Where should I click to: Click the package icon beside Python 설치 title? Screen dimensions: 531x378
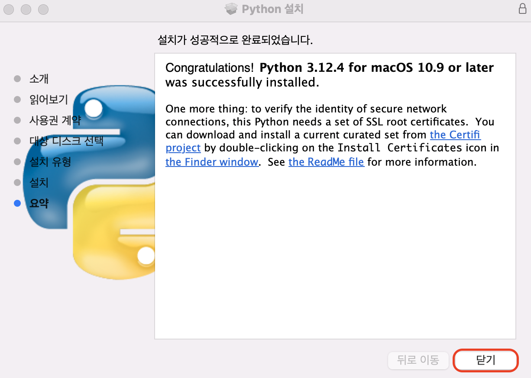232,9
